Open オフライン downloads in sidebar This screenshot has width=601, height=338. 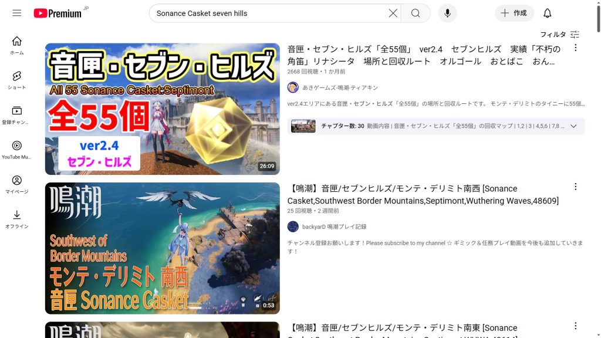tap(17, 219)
